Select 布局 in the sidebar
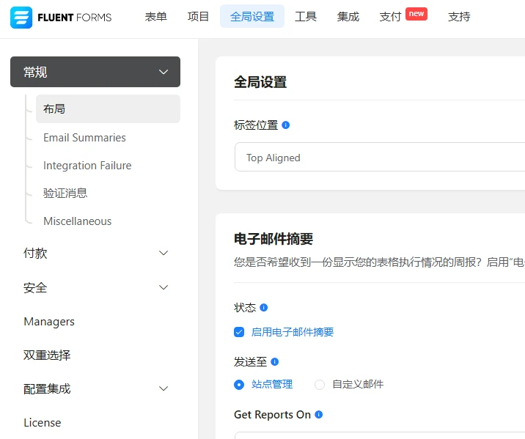The image size is (525, 439). 108,108
